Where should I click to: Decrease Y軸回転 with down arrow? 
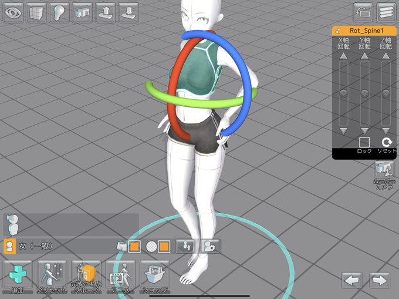point(364,131)
